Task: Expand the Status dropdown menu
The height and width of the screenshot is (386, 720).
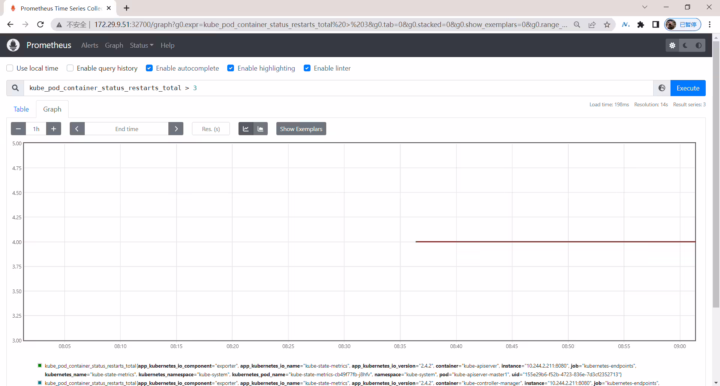Action: click(142, 45)
